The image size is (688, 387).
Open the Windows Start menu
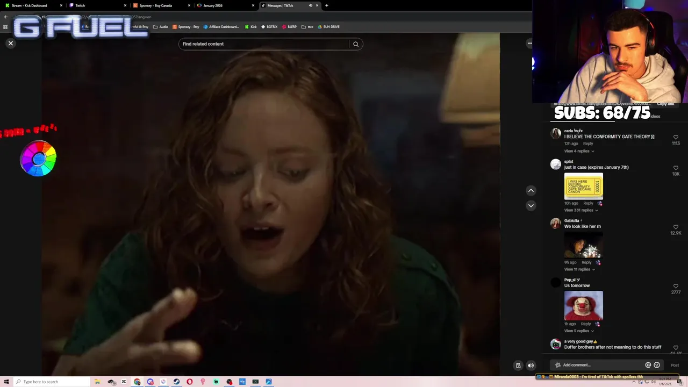[6, 382]
